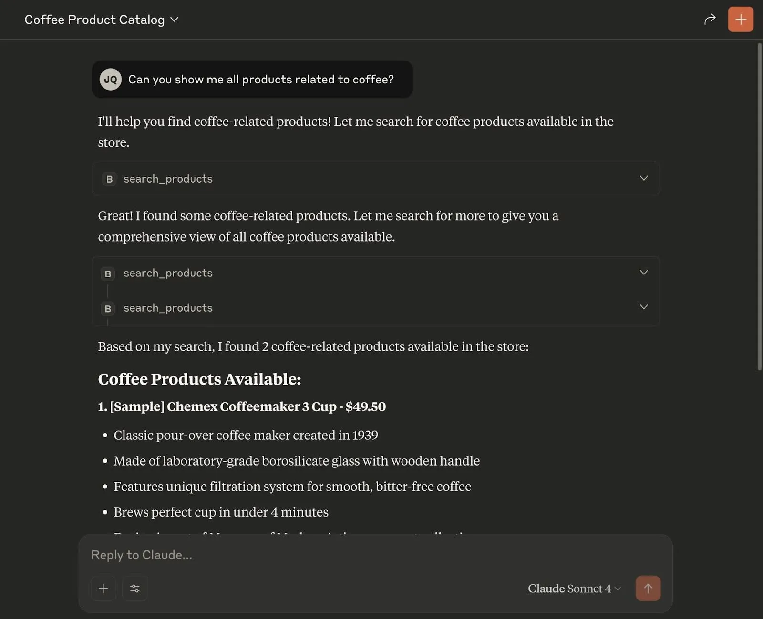Click the B icon of second search_products
Screen dimensions: 763x619
108,274
